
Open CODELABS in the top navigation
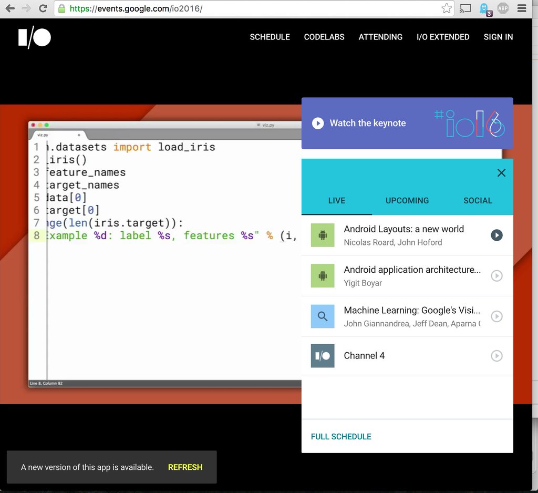pos(324,37)
